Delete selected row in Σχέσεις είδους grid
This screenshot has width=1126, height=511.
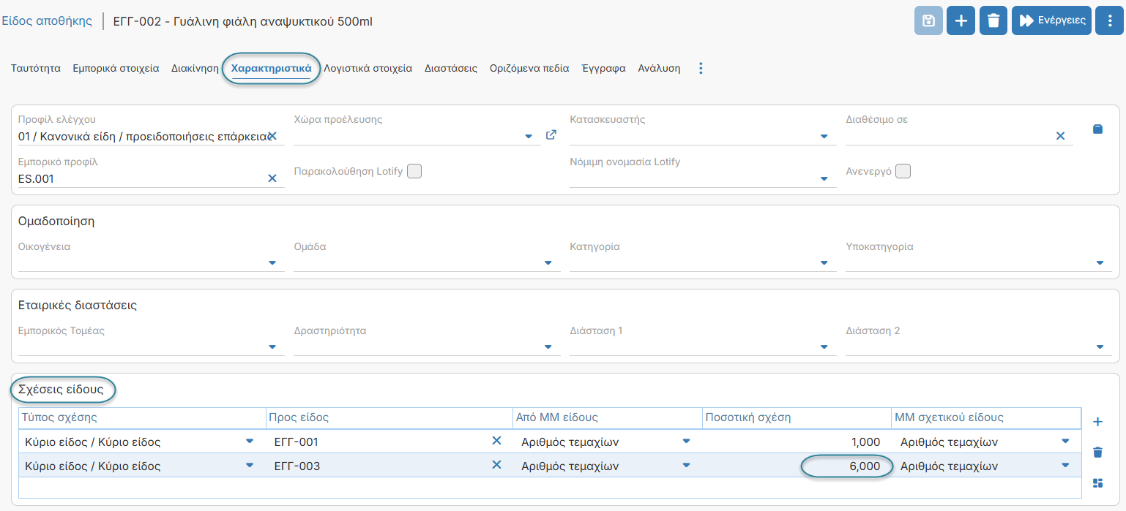pyautogui.click(x=1097, y=453)
